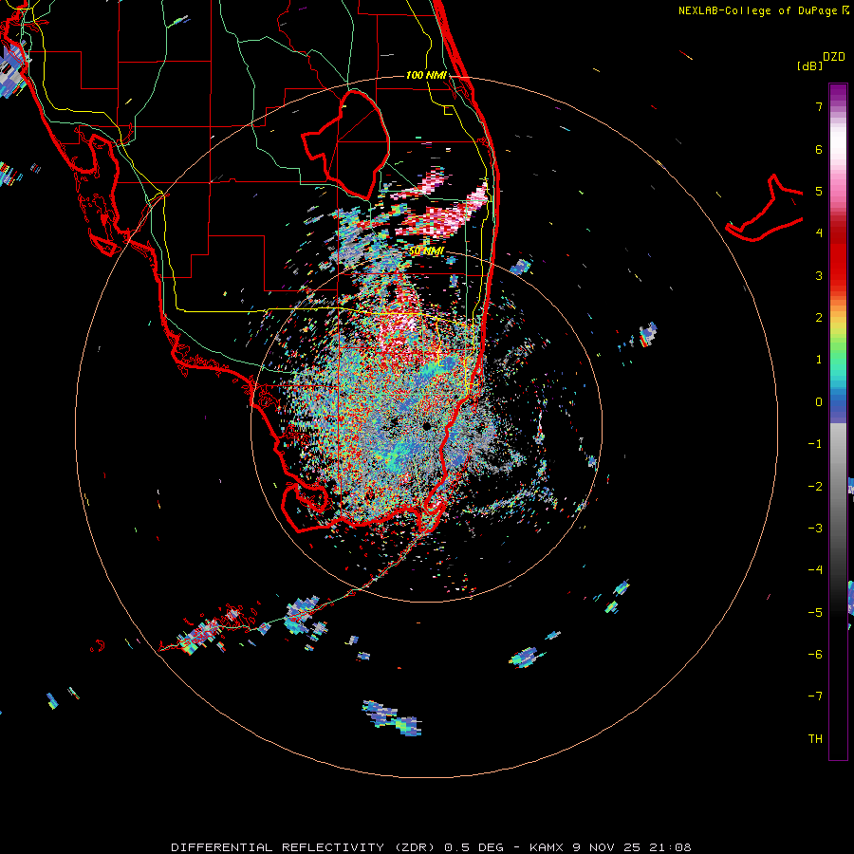
Task: Select the -3 value on the color scale
Action: tap(815, 529)
